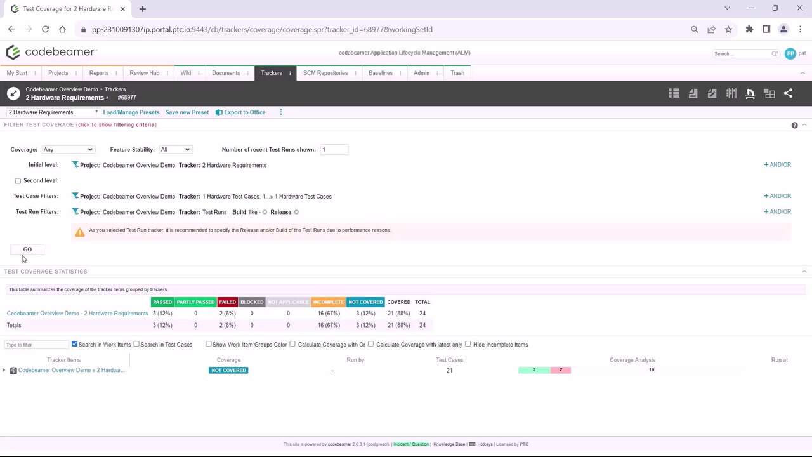Click the Trackers tab three-dot menu

coord(290,73)
